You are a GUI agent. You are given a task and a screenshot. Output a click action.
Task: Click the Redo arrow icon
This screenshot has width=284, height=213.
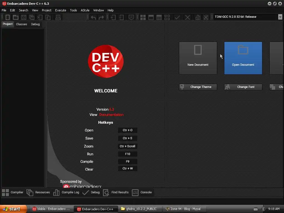pos(101,17)
